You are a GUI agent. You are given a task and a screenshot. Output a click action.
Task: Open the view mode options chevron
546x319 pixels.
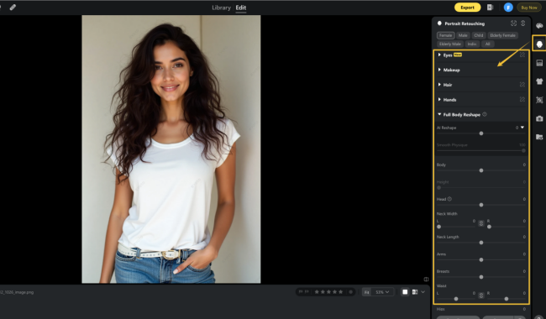click(423, 292)
